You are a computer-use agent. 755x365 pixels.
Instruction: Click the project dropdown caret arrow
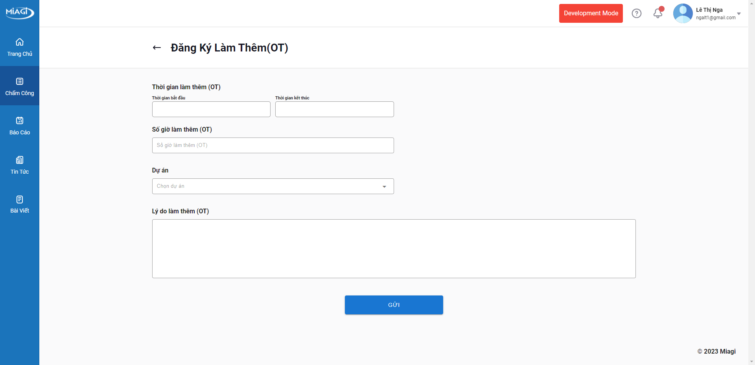[384, 187]
